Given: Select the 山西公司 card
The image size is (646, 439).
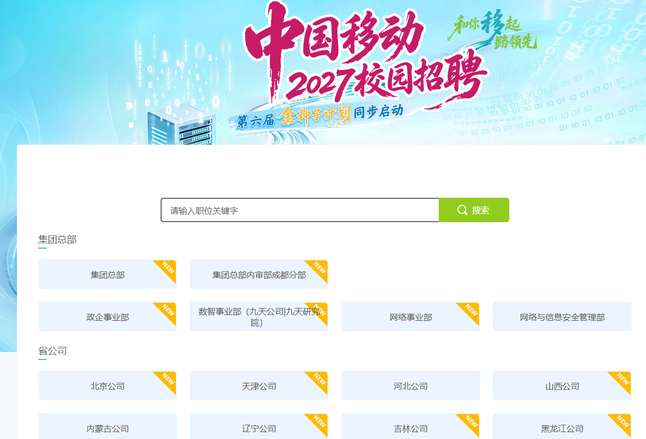Looking at the screenshot, I should 562,385.
